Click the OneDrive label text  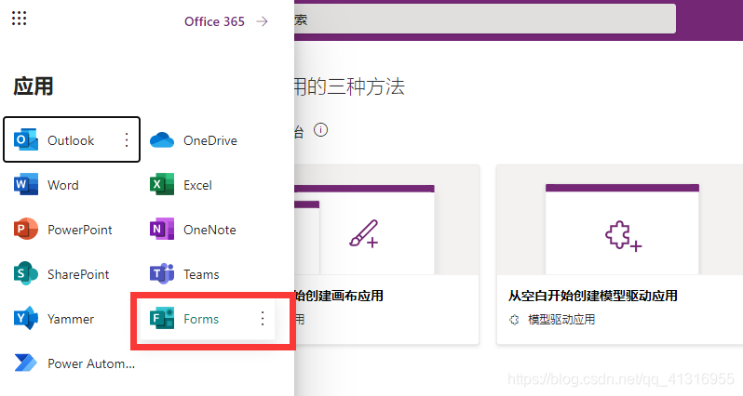[x=210, y=140]
